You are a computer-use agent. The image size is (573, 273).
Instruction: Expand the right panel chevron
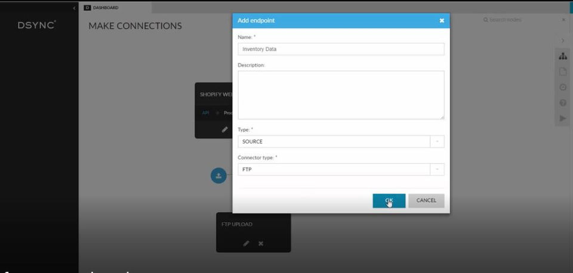tap(563, 40)
